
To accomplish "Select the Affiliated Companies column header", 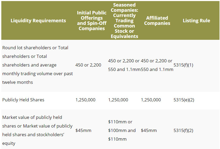I will point(157,21).
